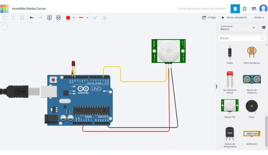Viewport: 268px width, 155px height.
Task: Expand the red wire color dropdown
Action: [73, 18]
